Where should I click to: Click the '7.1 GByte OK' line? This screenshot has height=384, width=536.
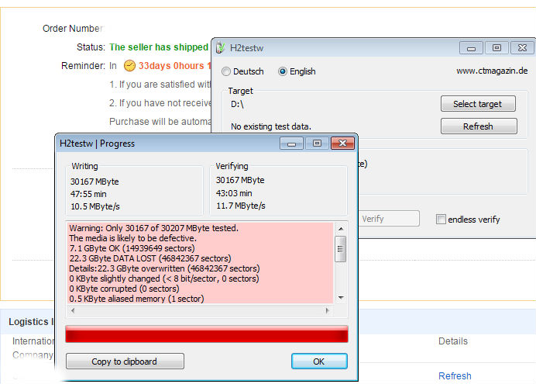tap(132, 248)
